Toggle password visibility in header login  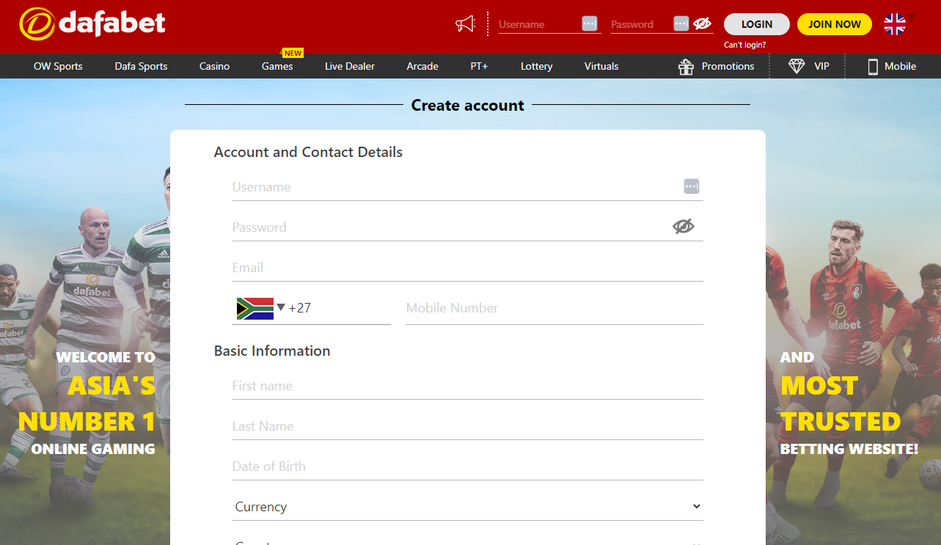[x=702, y=23]
